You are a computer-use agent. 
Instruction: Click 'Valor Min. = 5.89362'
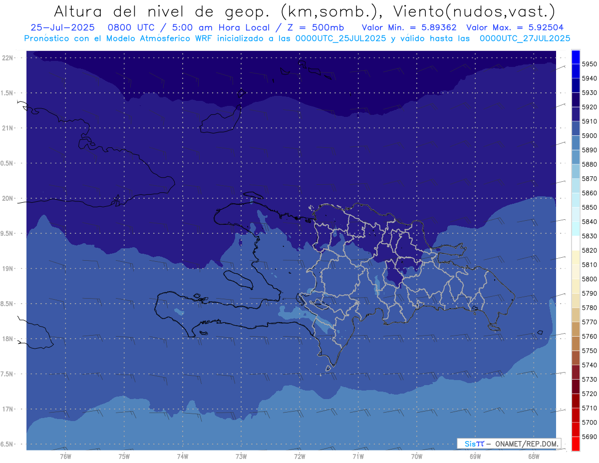pyautogui.click(x=409, y=27)
